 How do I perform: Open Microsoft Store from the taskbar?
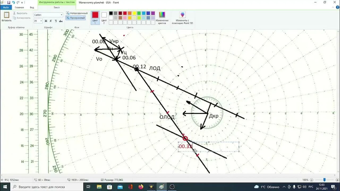point(109,187)
